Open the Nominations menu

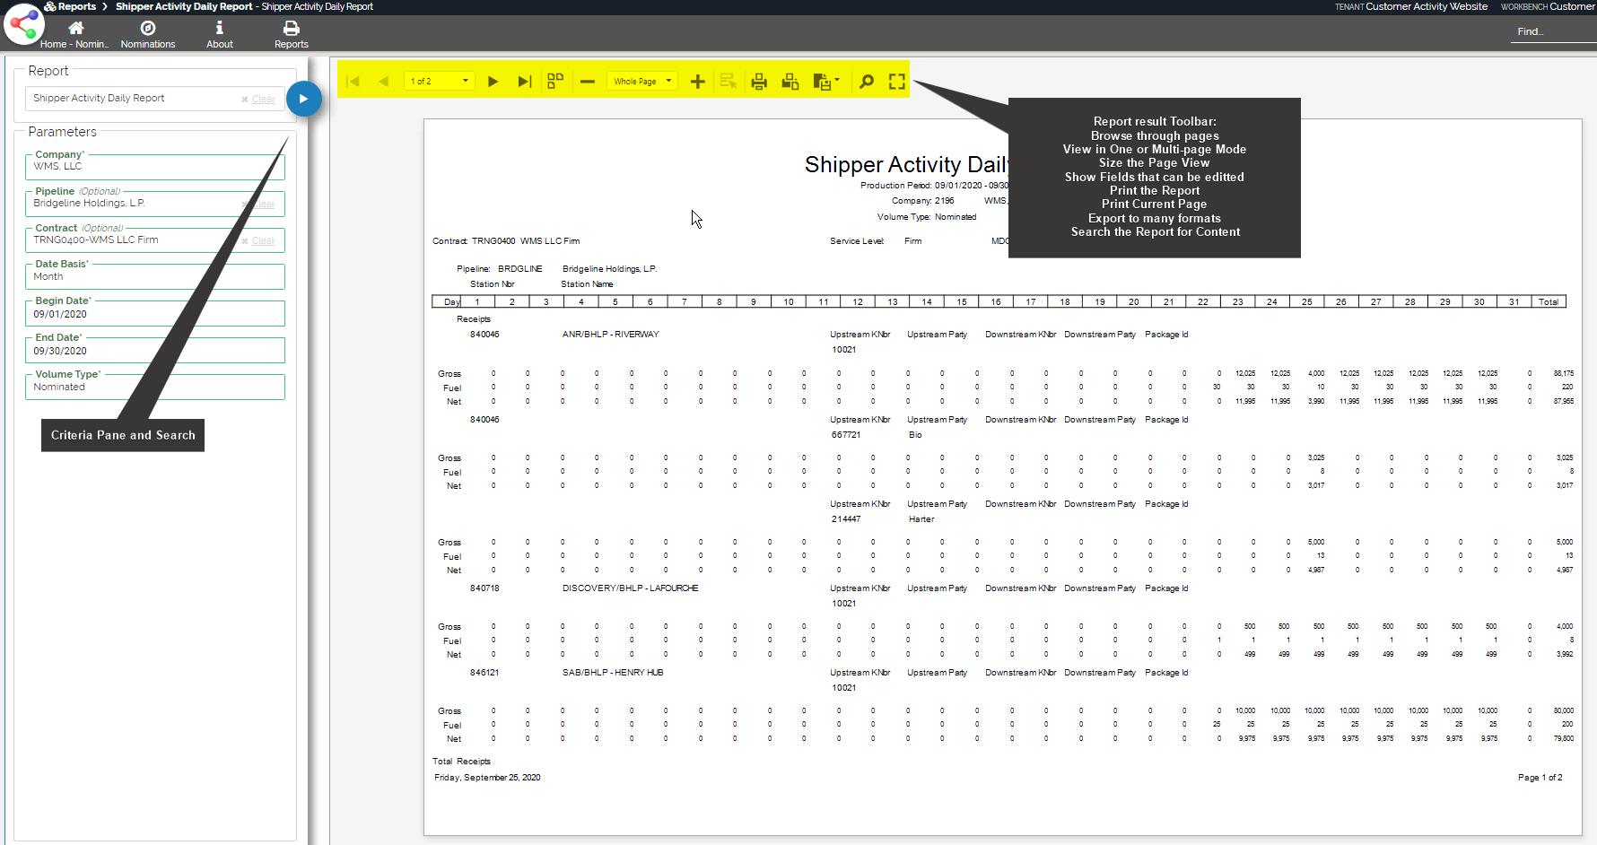[148, 34]
